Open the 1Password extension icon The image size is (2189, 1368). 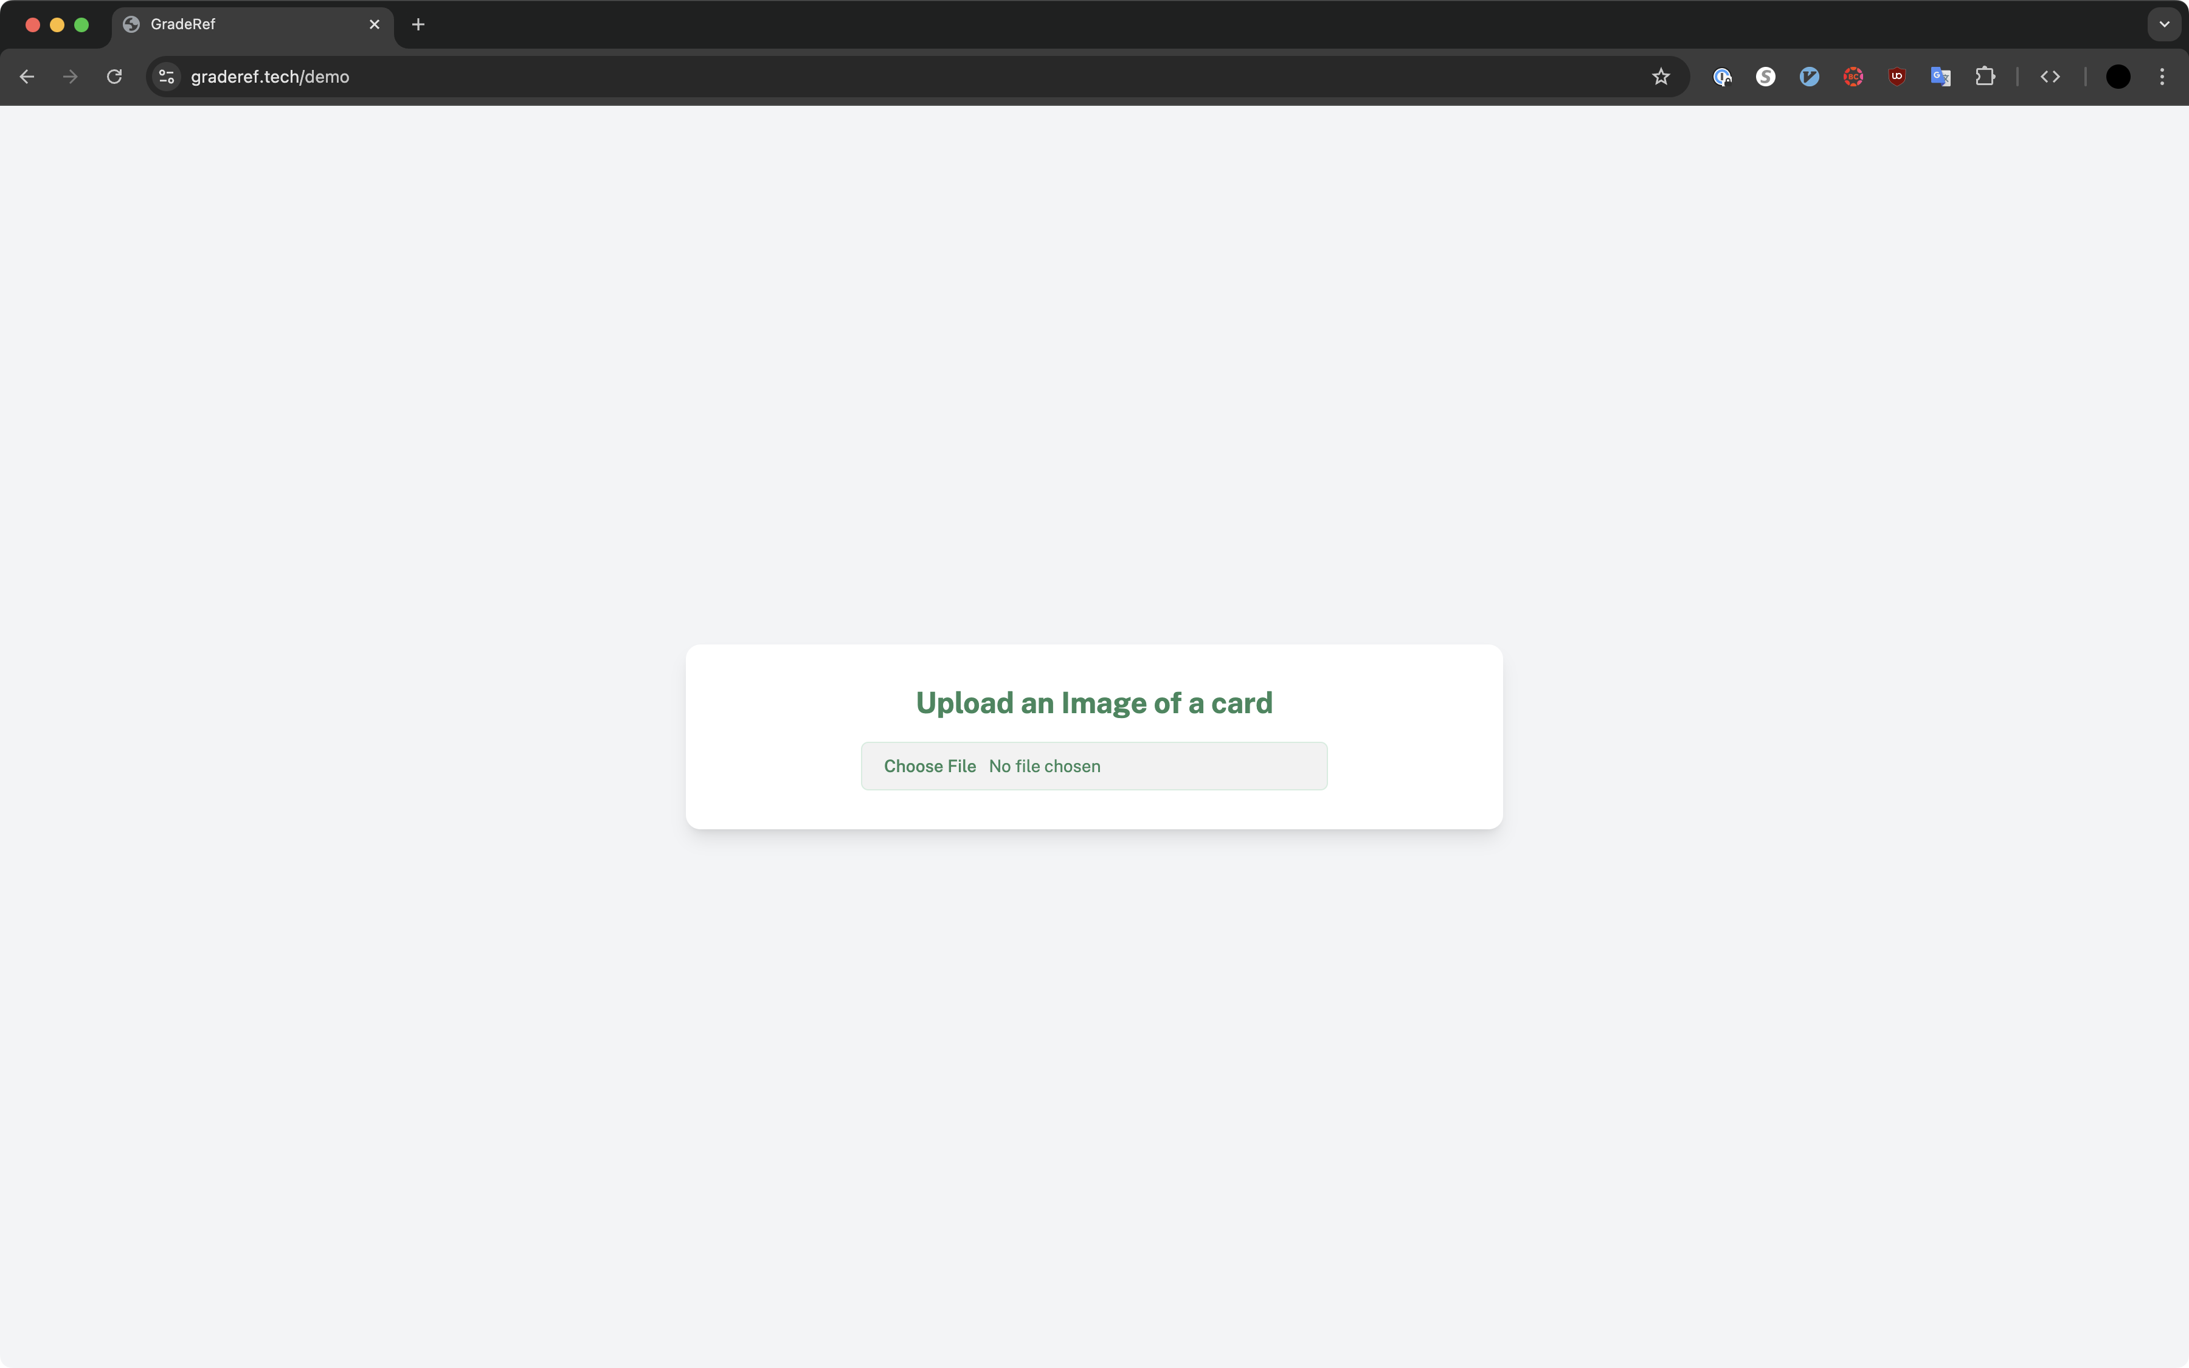pos(1722,77)
